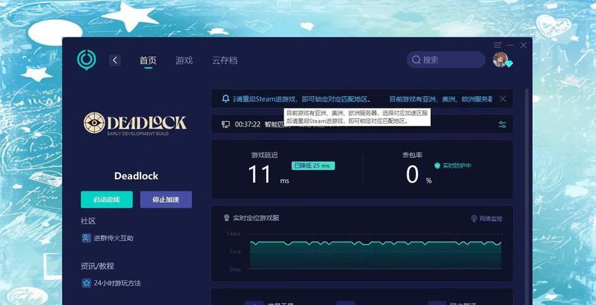Click the Deadlock game logo
The image size is (596, 305).
[x=135, y=124]
